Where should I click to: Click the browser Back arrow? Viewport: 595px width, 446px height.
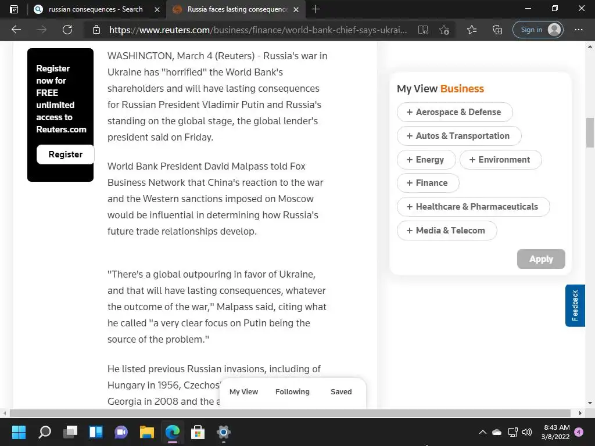click(x=16, y=30)
